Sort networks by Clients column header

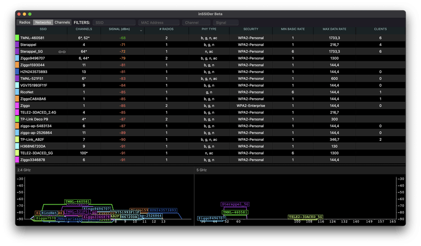380,29
